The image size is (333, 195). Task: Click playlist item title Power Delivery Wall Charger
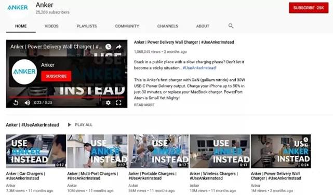click(276, 176)
